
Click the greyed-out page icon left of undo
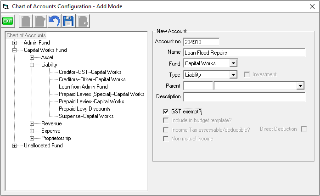[x=40, y=21]
